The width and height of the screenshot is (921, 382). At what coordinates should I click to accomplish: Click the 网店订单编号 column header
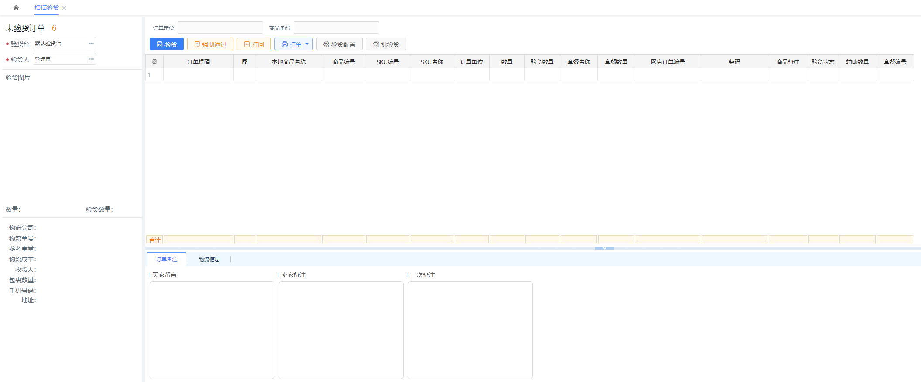[668, 62]
